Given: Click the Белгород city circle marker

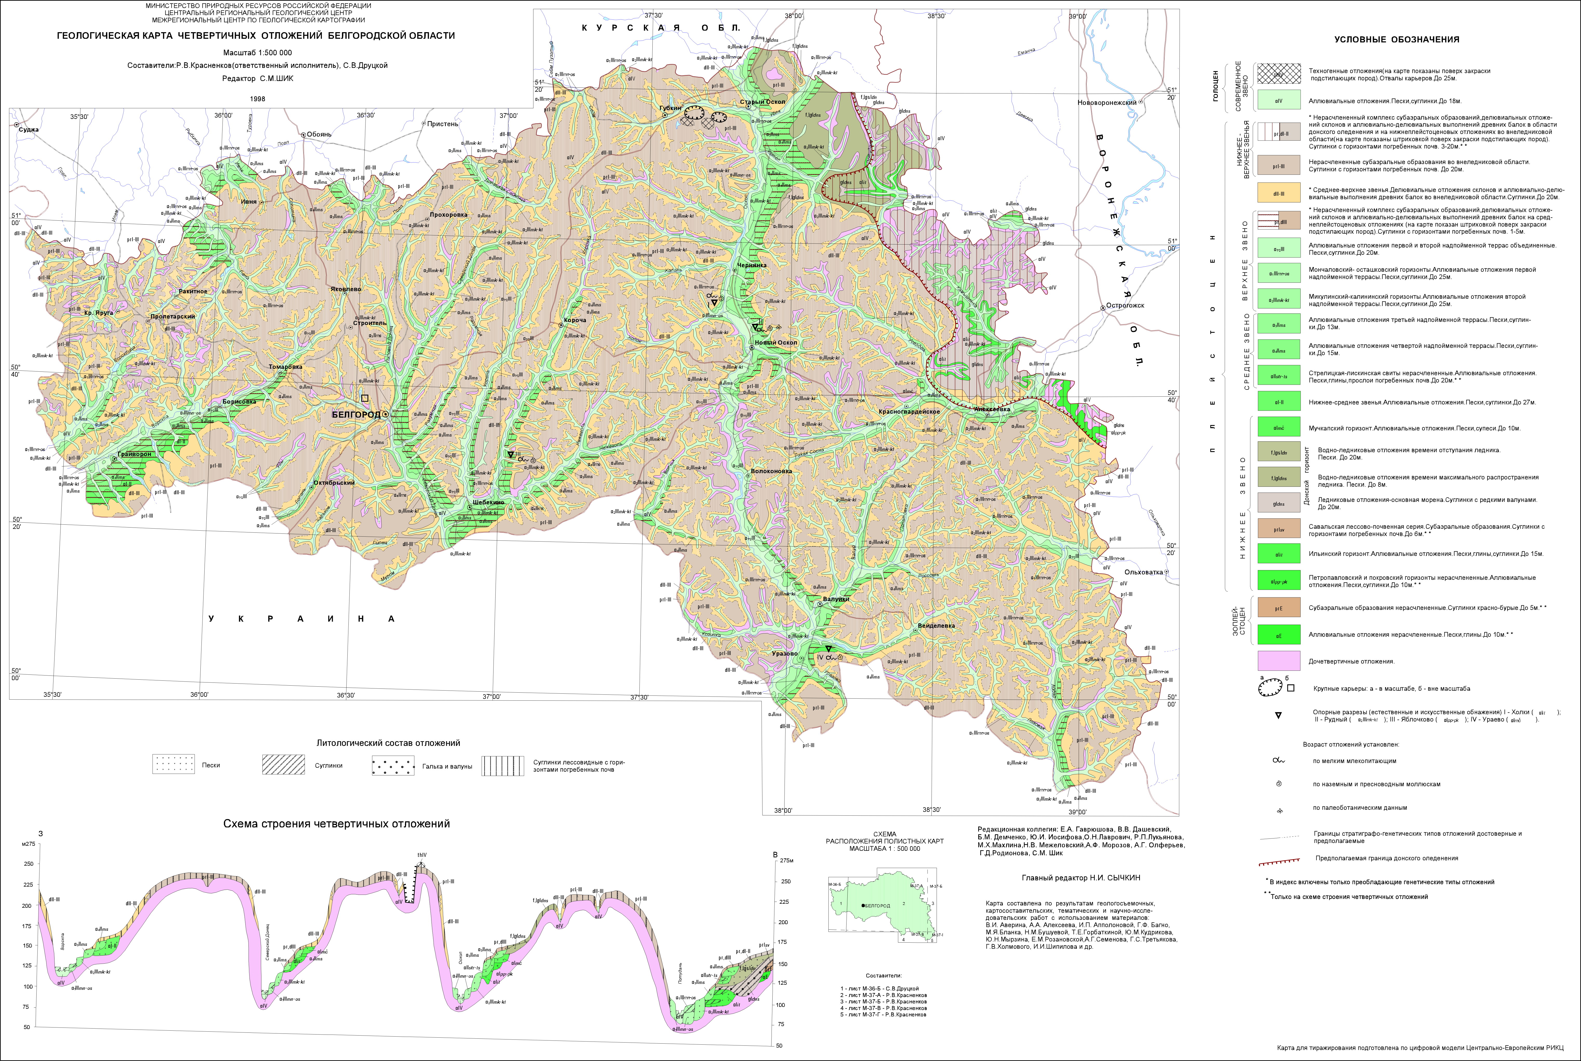Looking at the screenshot, I should tap(386, 414).
